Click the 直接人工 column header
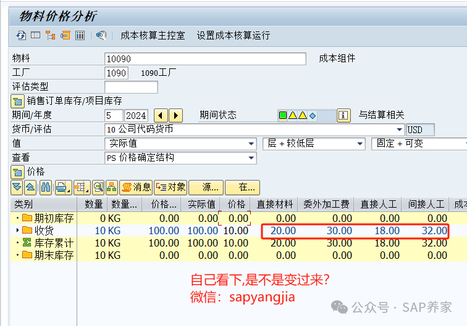Screen dimensions: 467x326 377,204
